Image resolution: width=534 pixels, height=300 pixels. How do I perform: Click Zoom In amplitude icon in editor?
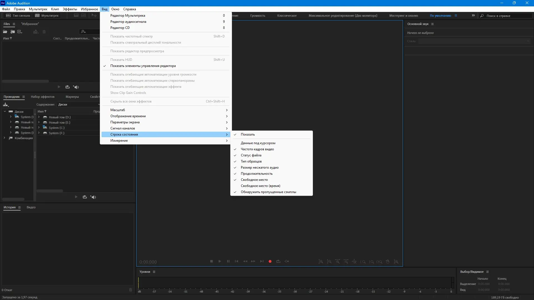[321, 262]
